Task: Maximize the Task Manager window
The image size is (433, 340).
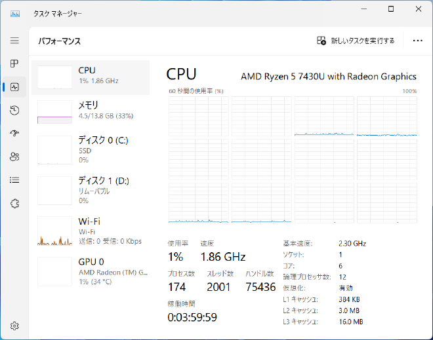Action: [391, 9]
